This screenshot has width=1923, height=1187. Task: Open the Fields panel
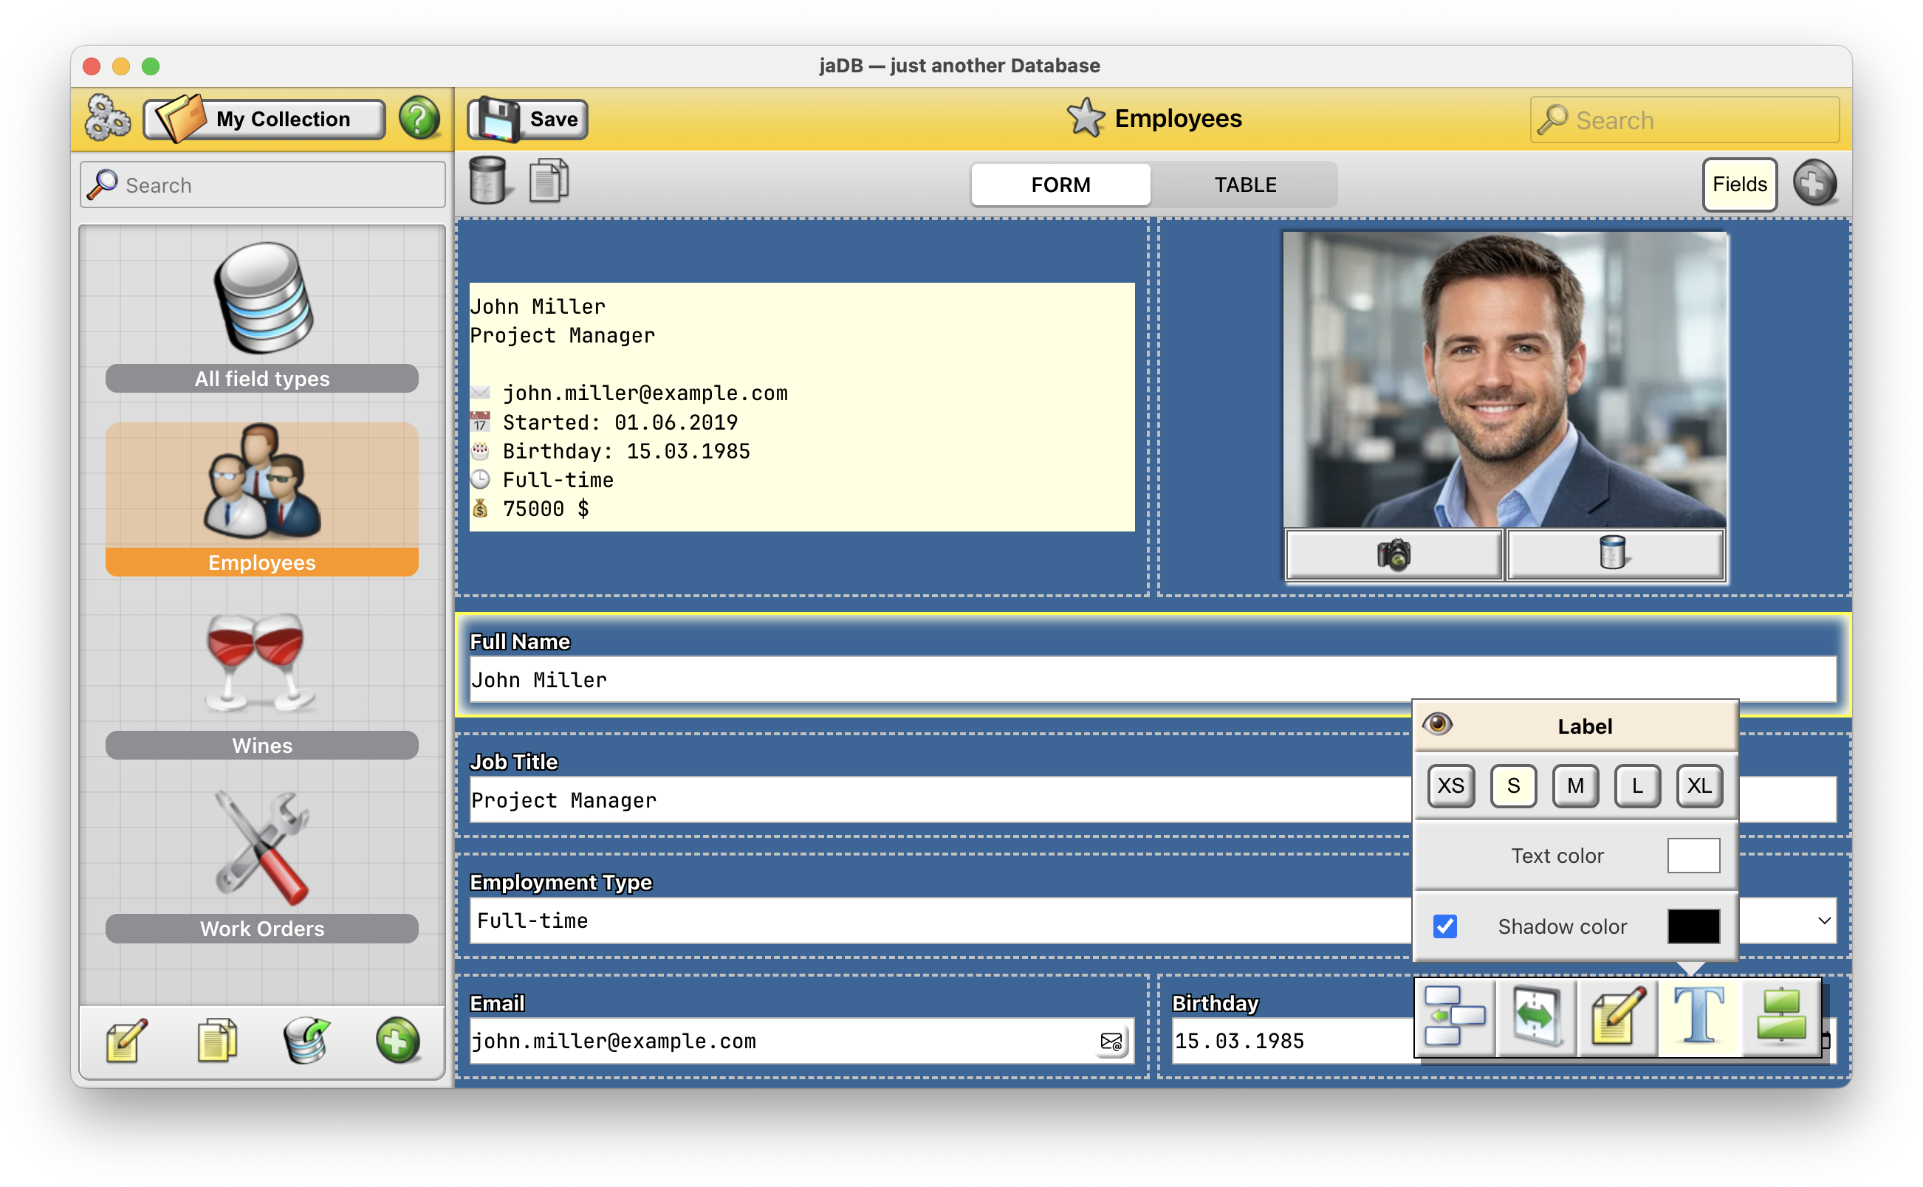(1738, 185)
